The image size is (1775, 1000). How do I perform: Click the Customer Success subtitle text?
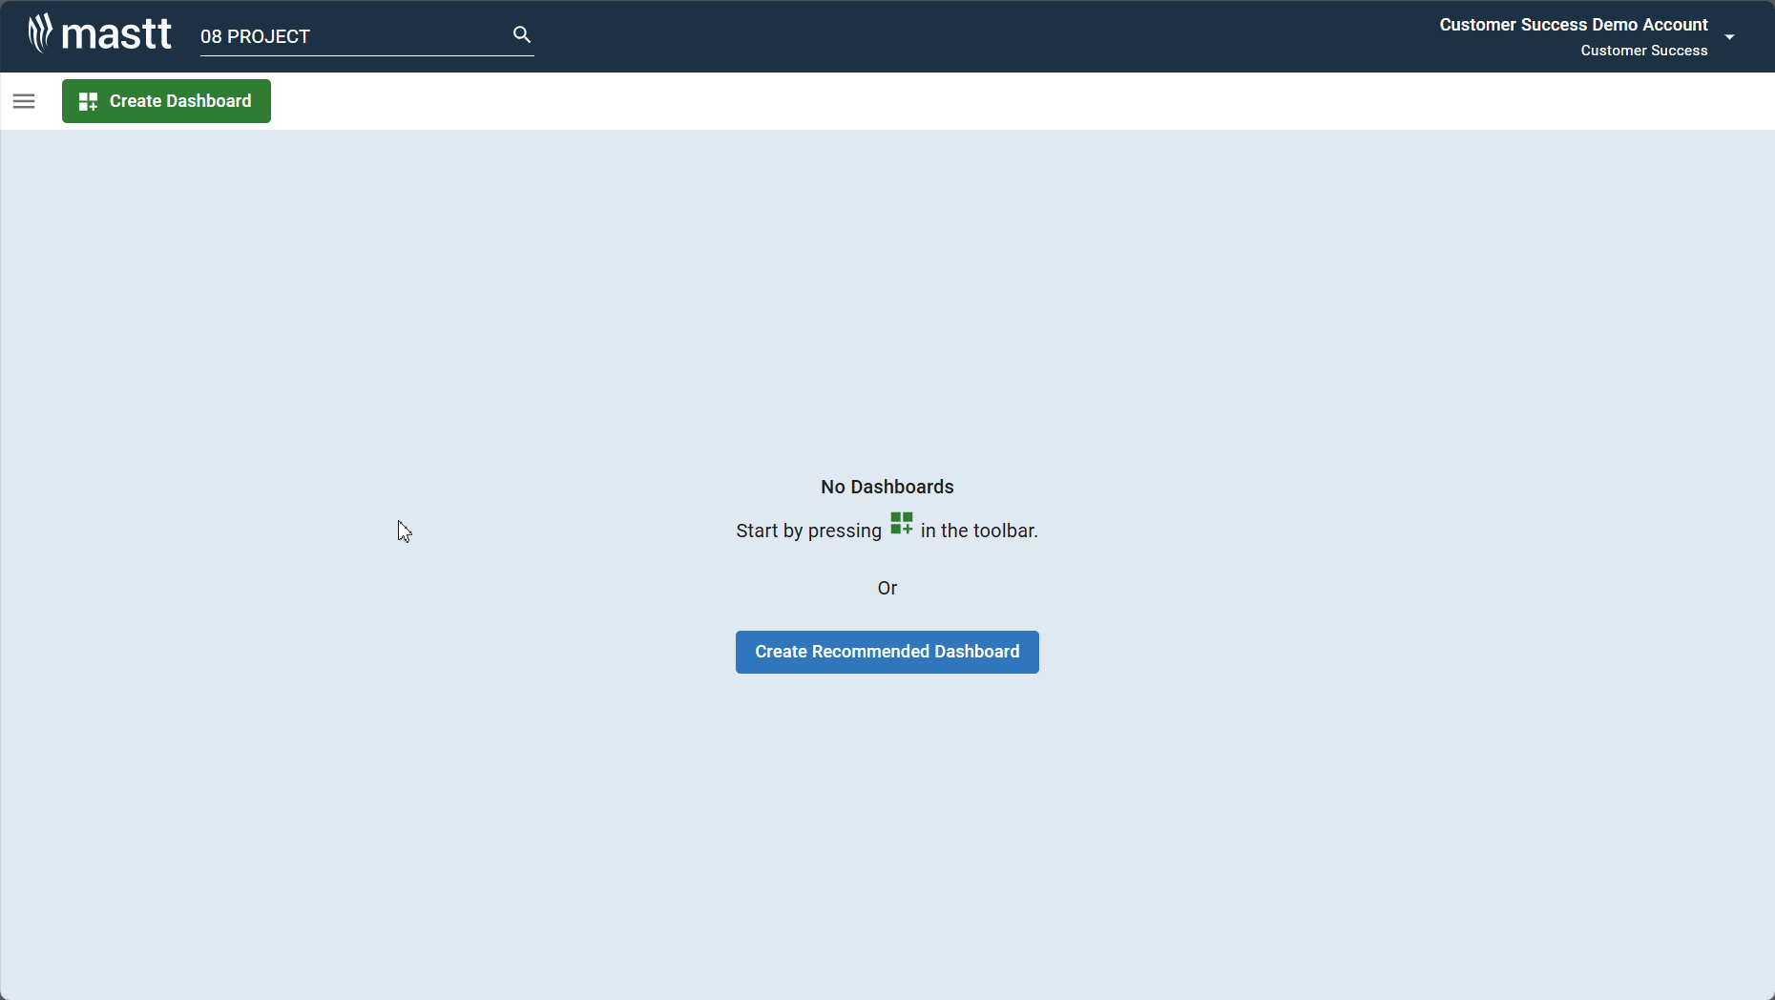click(1643, 50)
